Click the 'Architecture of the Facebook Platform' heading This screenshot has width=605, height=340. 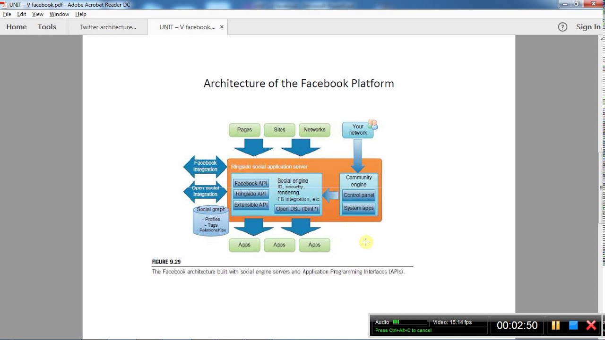(299, 84)
